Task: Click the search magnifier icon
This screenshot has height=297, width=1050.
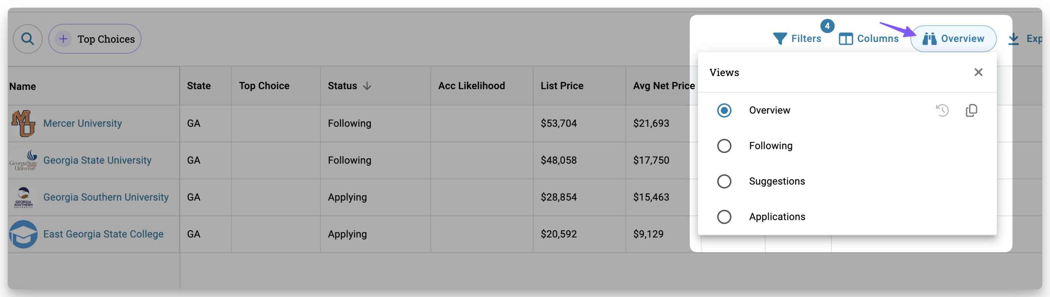Action: [27, 39]
